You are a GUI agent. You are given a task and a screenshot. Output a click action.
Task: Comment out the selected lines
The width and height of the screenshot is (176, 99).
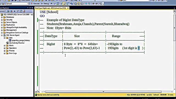point(86,4)
